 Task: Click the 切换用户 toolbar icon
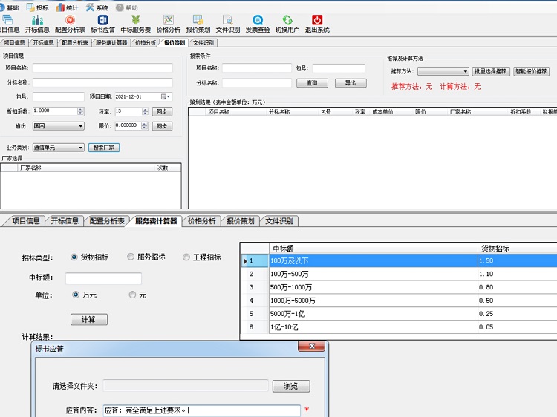287,24
